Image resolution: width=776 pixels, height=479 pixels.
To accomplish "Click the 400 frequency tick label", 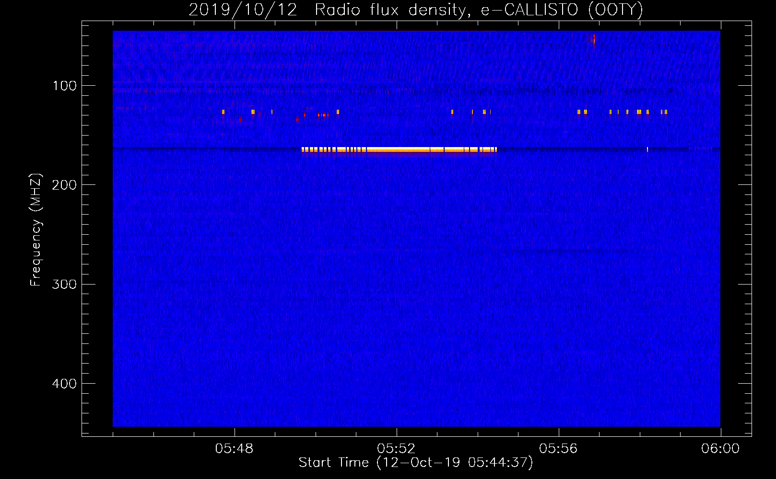I will (x=64, y=384).
